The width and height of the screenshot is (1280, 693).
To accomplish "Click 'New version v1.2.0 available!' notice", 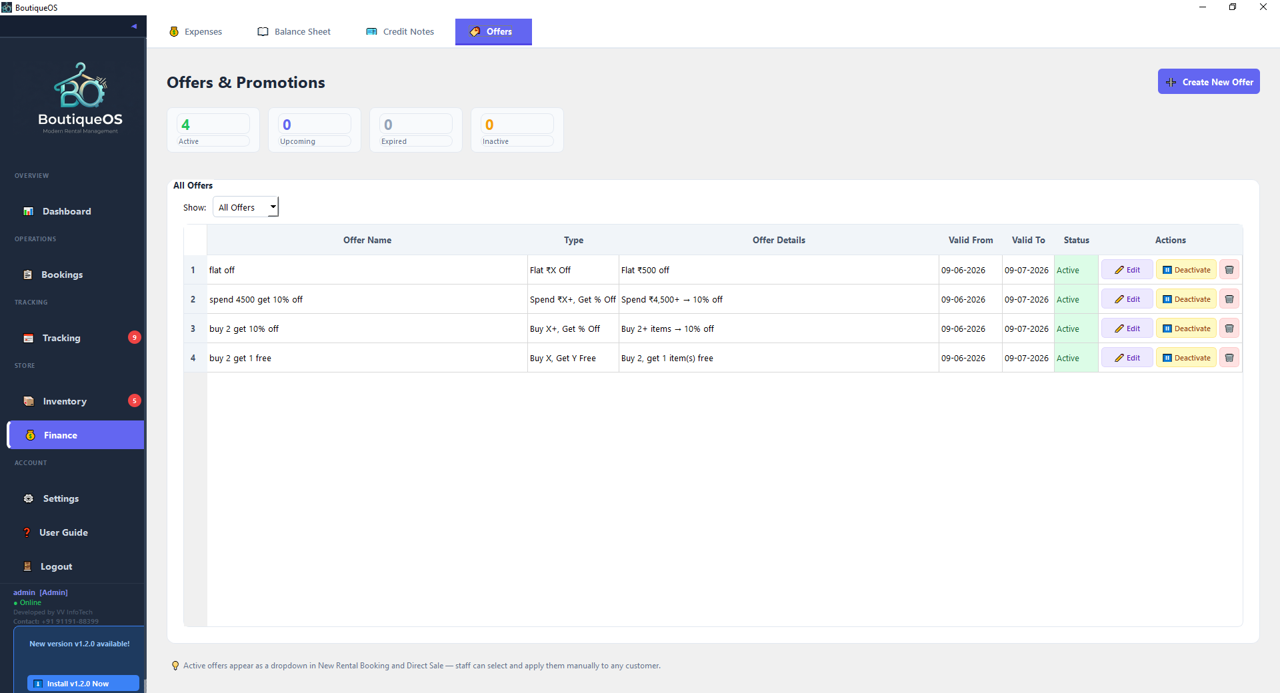I will pos(79,644).
